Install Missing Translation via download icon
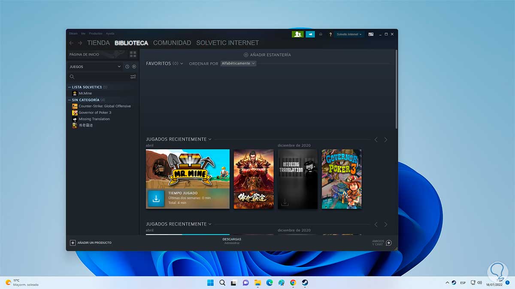This screenshot has width=515, height=289. (285, 203)
